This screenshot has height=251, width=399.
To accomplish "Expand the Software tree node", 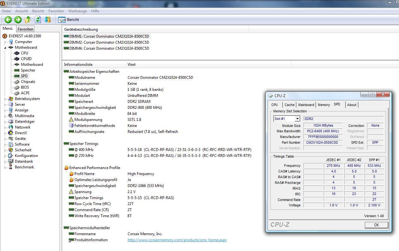I will tap(5, 145).
